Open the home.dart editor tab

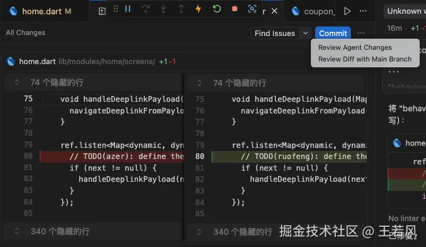click(45, 11)
